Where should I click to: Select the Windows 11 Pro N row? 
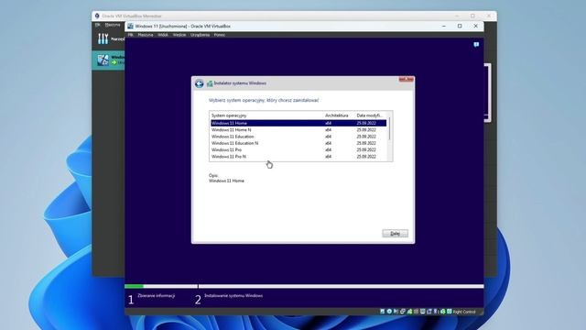pos(298,157)
